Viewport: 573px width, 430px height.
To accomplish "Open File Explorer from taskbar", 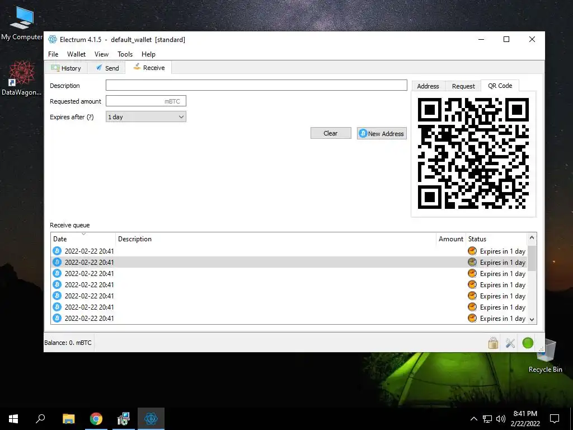I will click(68, 419).
